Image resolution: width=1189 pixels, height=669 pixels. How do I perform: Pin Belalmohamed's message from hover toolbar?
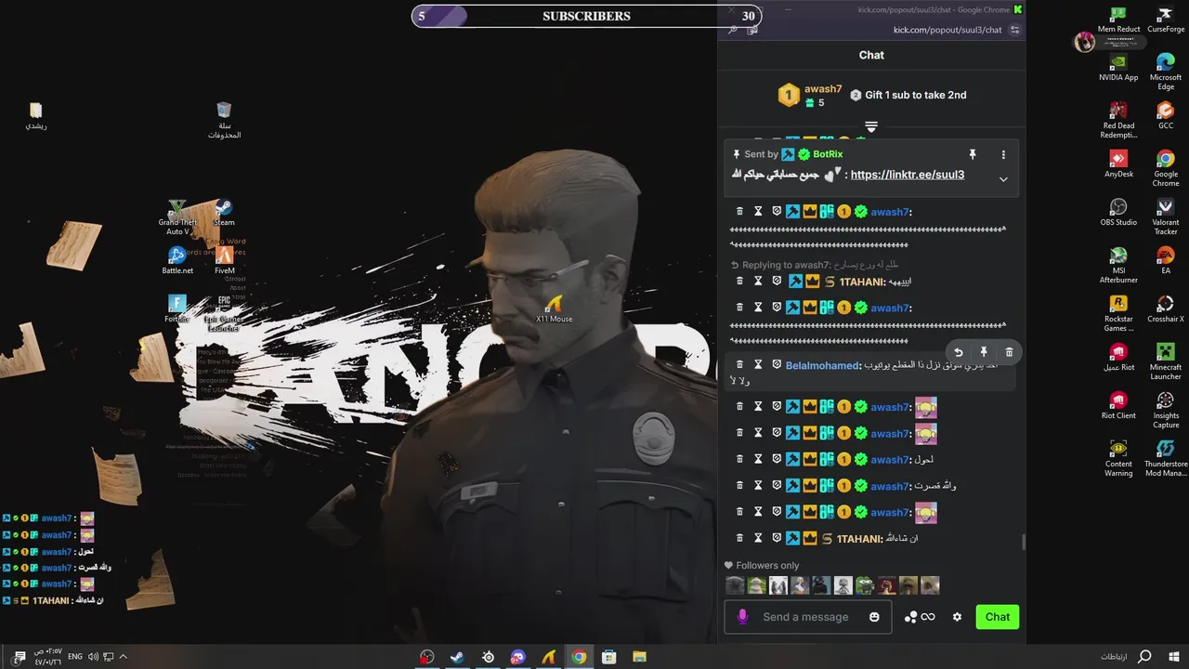(x=984, y=352)
